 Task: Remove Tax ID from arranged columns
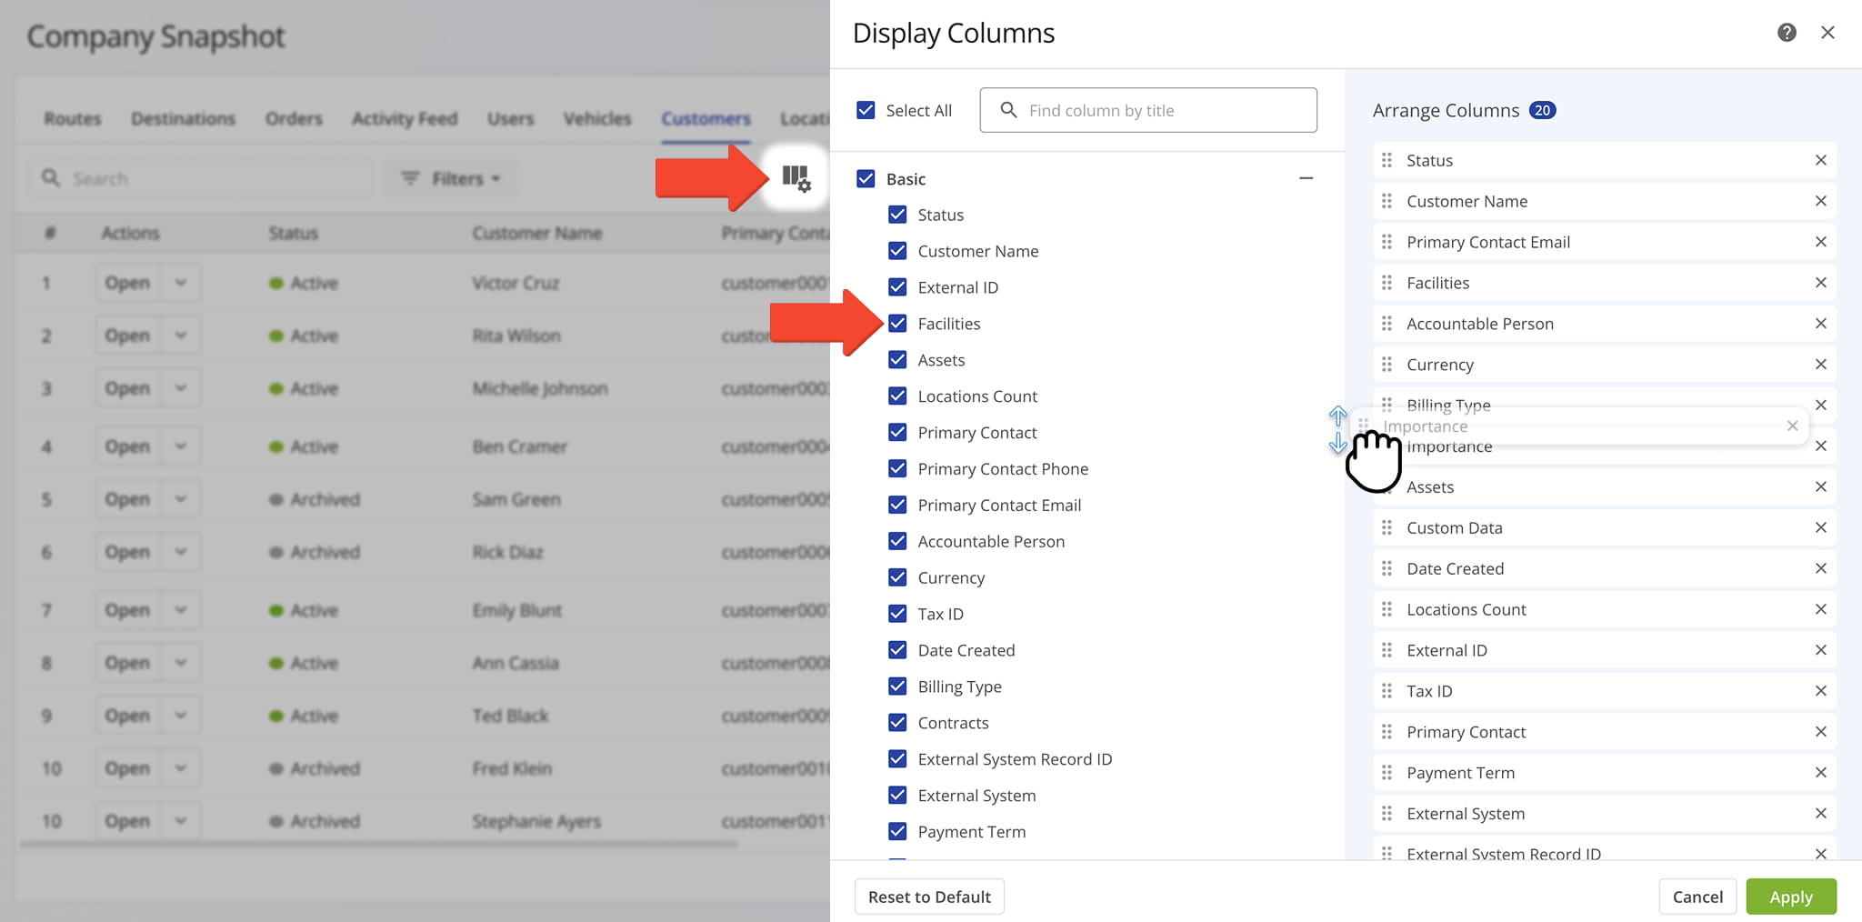tap(1820, 691)
